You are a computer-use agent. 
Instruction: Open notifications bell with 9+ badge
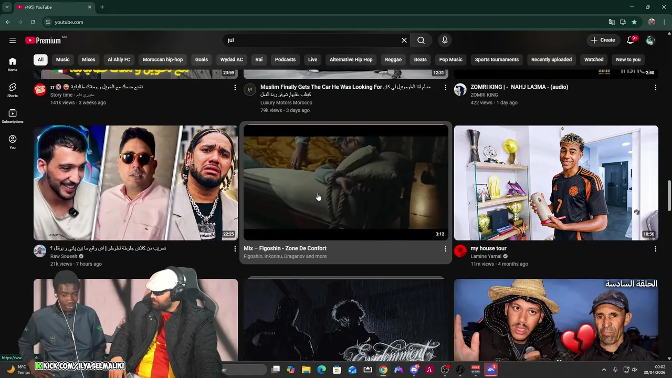pos(632,40)
